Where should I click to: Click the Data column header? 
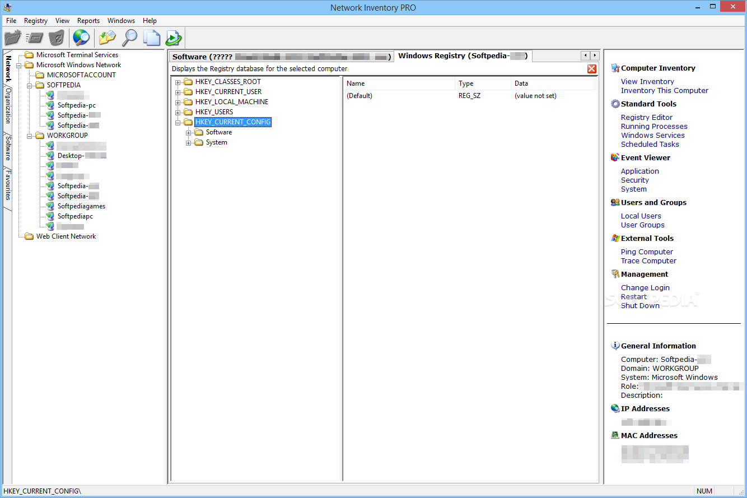coord(553,83)
